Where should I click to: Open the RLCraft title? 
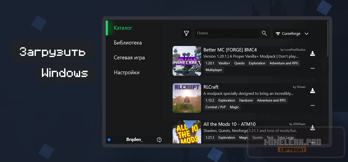click(211, 87)
